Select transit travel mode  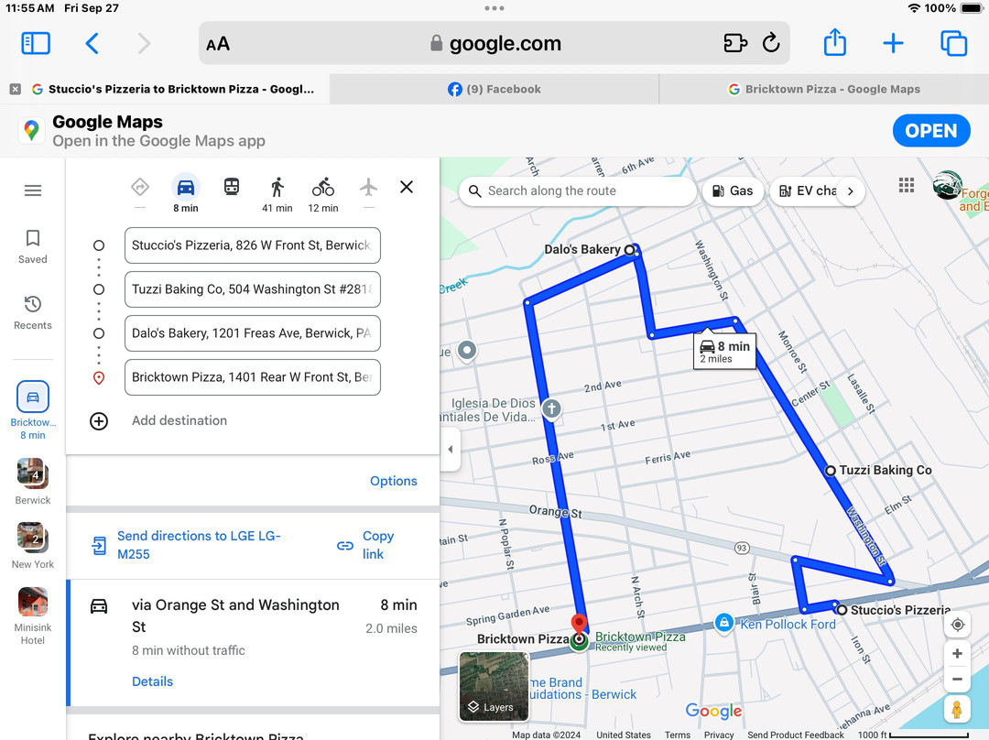(232, 187)
